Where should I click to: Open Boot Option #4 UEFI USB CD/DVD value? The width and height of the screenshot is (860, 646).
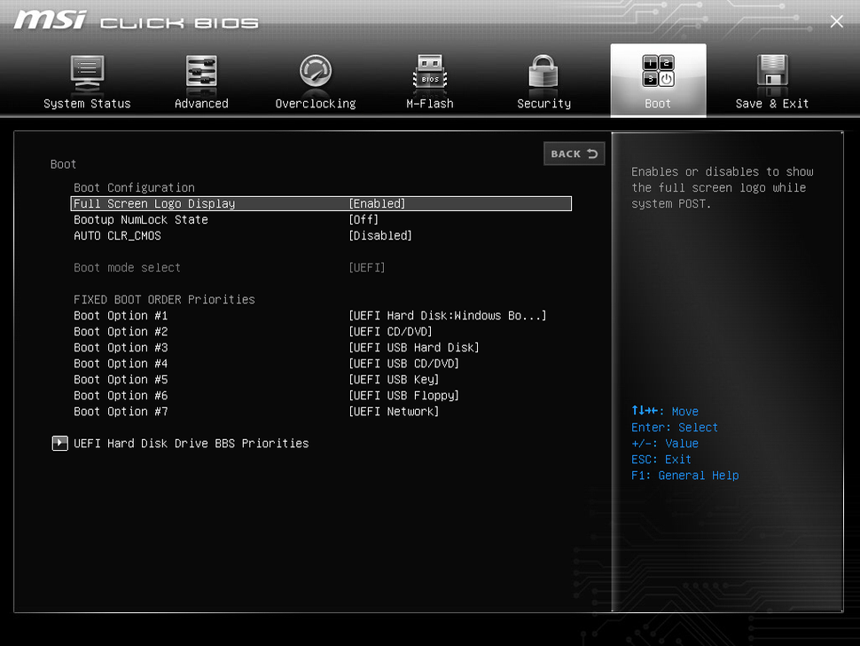[403, 363]
